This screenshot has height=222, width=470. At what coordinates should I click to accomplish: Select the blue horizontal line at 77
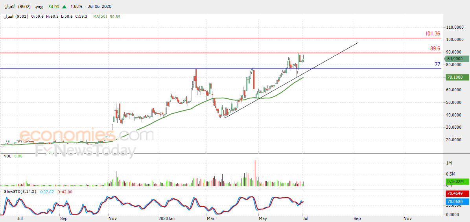coord(221,69)
